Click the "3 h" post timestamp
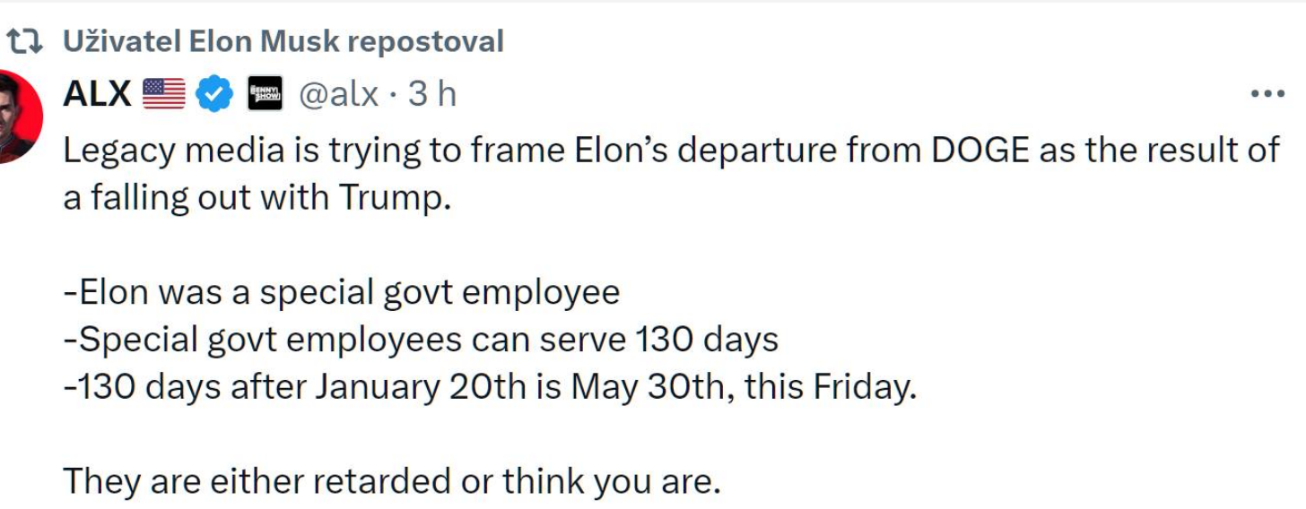Screen dimensions: 1306x509 tap(432, 94)
